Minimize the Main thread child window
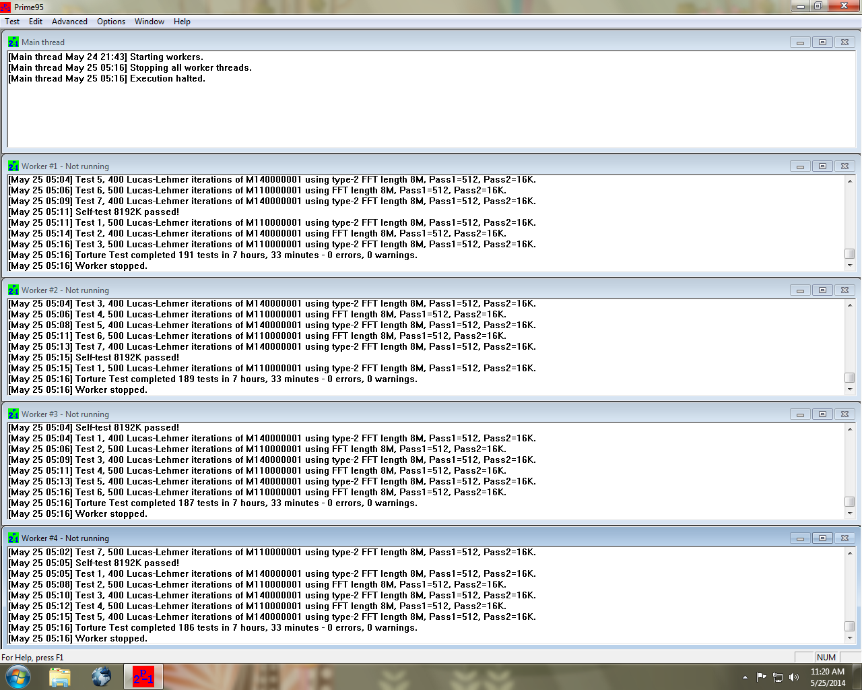This screenshot has height=690, width=862. pos(800,42)
